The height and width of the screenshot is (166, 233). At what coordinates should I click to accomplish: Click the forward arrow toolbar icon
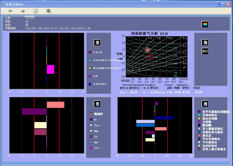click(23, 11)
